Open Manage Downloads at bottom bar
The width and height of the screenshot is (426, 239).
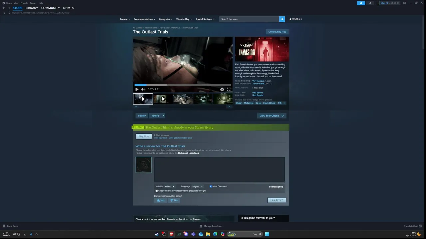(211, 226)
